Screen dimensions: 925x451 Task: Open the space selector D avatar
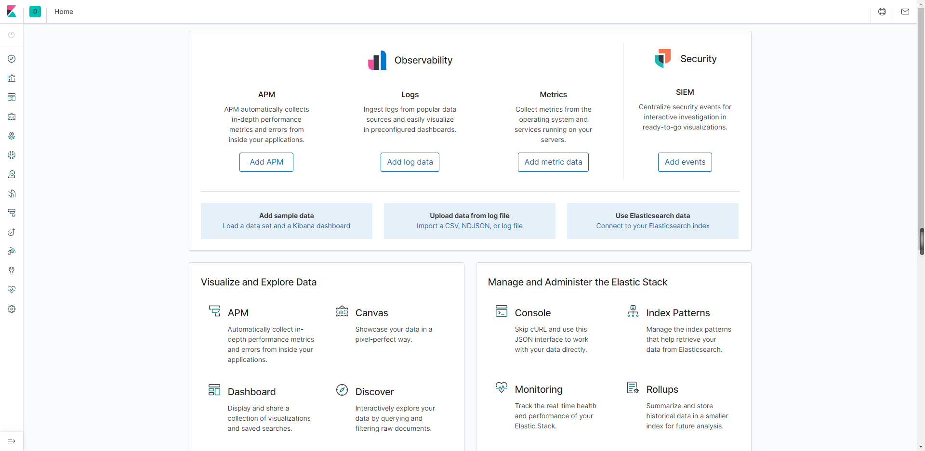coord(35,12)
